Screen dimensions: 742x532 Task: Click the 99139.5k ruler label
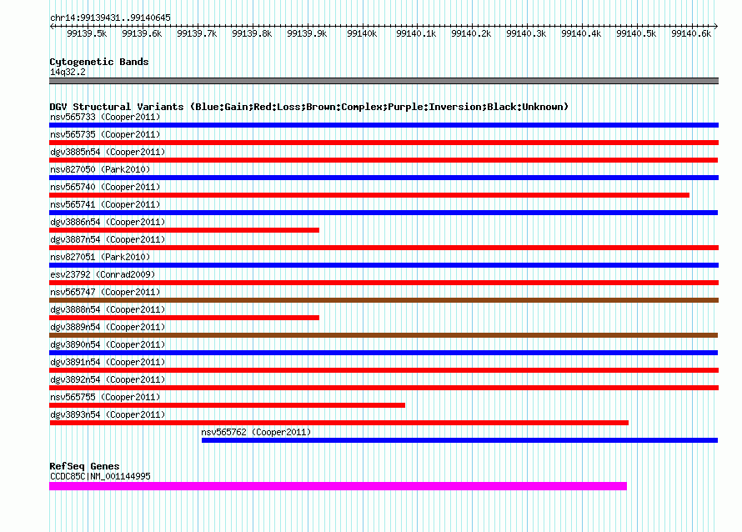87,33
